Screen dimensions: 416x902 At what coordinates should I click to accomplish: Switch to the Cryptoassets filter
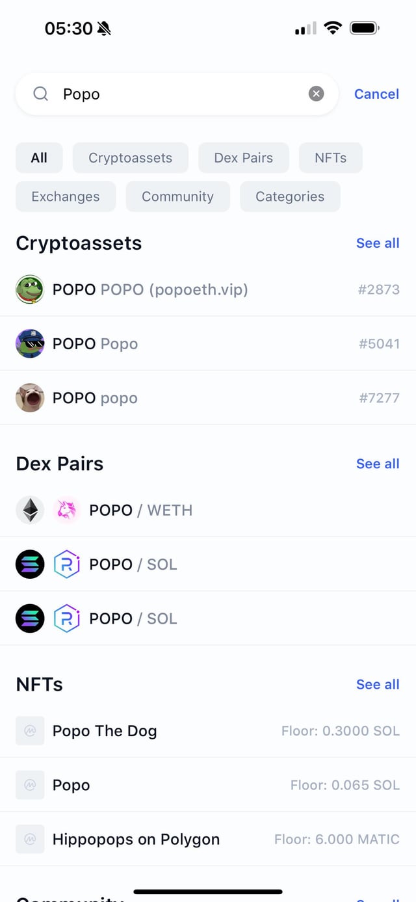coord(130,158)
